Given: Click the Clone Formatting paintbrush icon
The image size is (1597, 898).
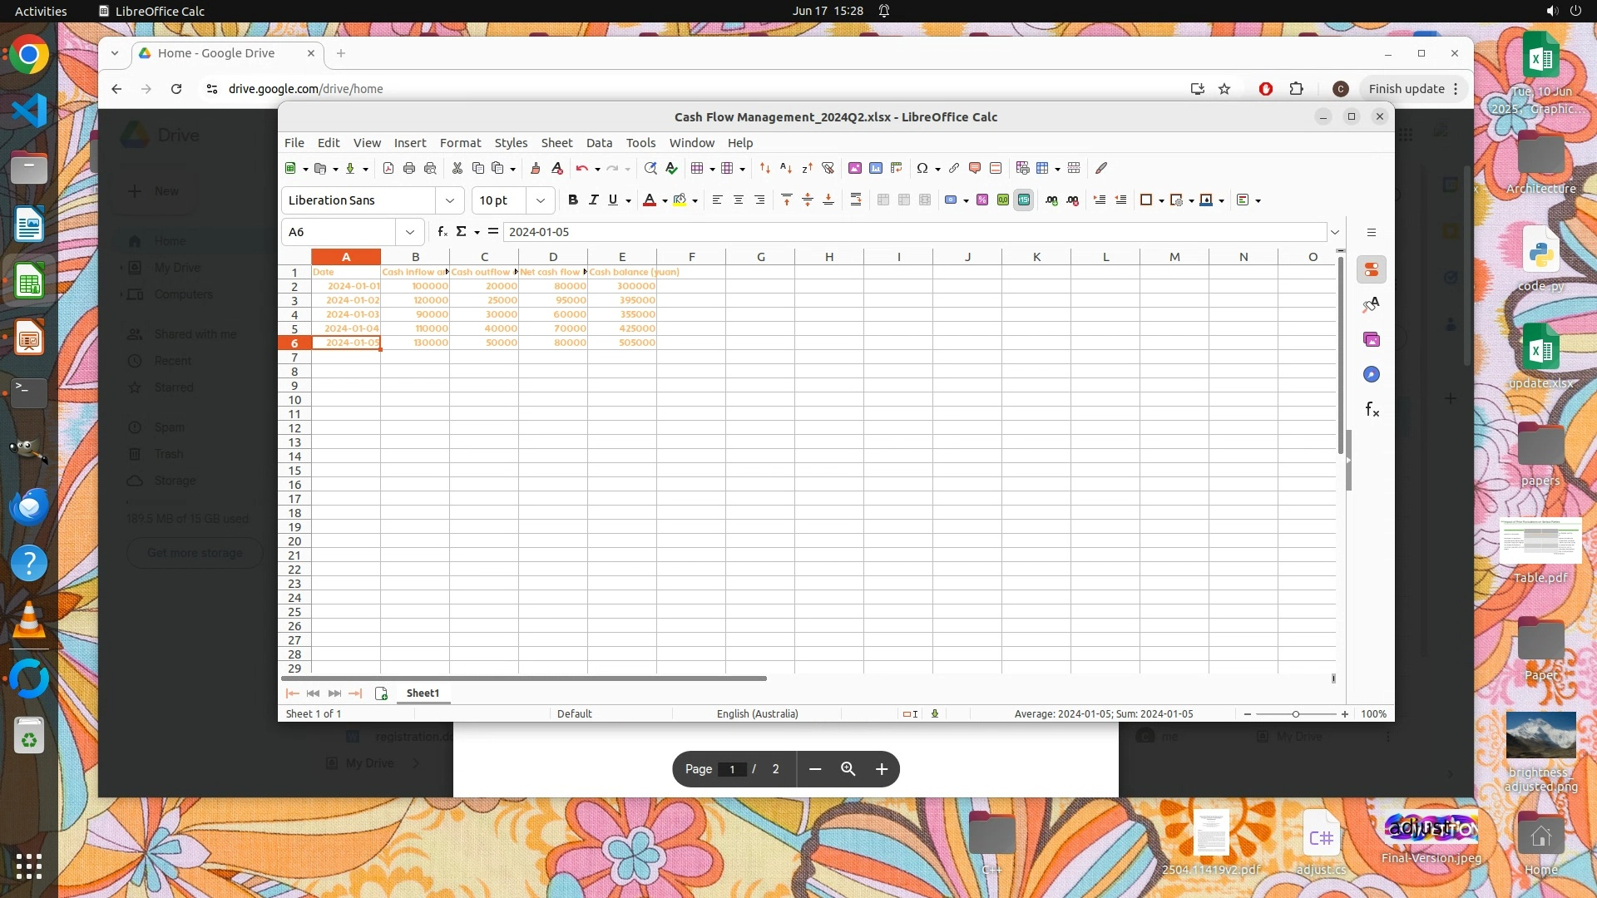Looking at the screenshot, I should pyautogui.click(x=535, y=168).
